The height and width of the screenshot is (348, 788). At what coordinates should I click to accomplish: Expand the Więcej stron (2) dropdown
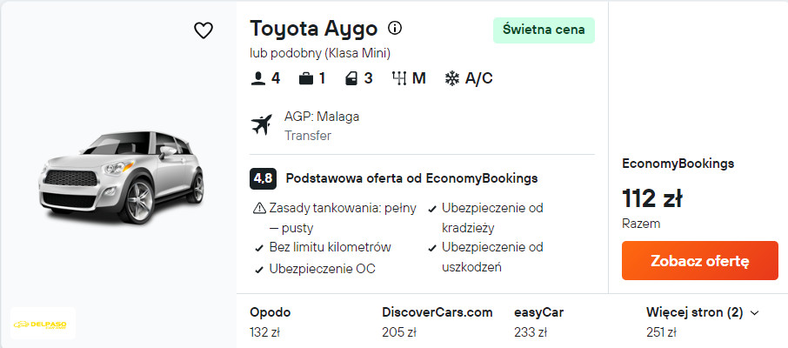(x=703, y=312)
